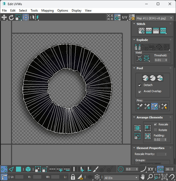Open the Mapping menu
Image resolution: width=176 pixels, height=181 pixels.
(x=48, y=11)
